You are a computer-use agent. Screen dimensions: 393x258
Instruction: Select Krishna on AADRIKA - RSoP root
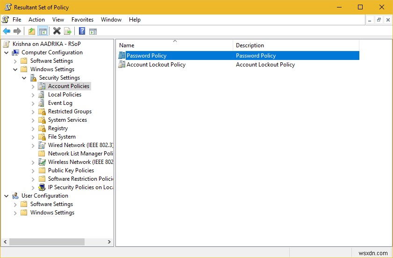pyautogui.click(x=47, y=44)
